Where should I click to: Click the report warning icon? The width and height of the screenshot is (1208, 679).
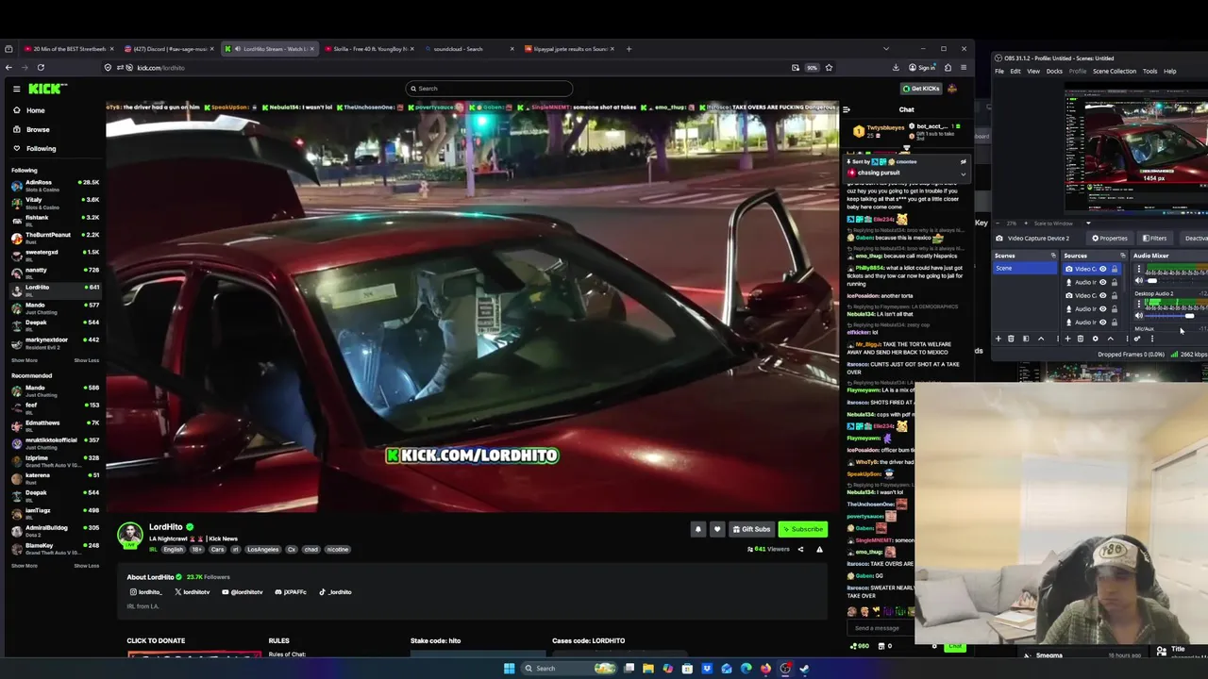pyautogui.click(x=819, y=549)
